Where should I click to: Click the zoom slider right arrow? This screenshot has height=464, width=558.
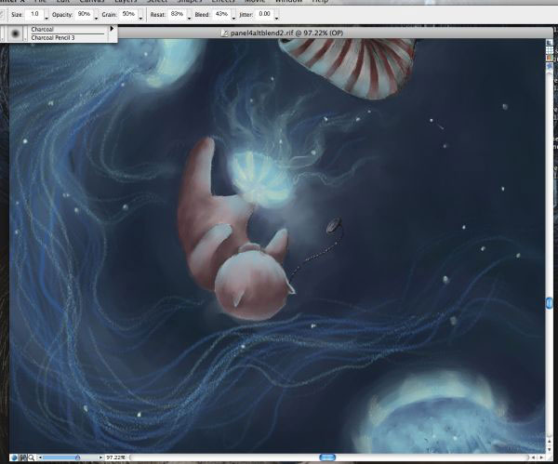click(x=100, y=457)
